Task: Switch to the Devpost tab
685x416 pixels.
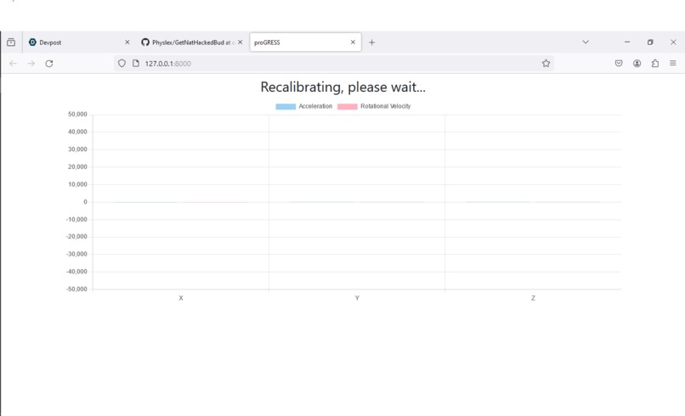Action: tap(79, 42)
